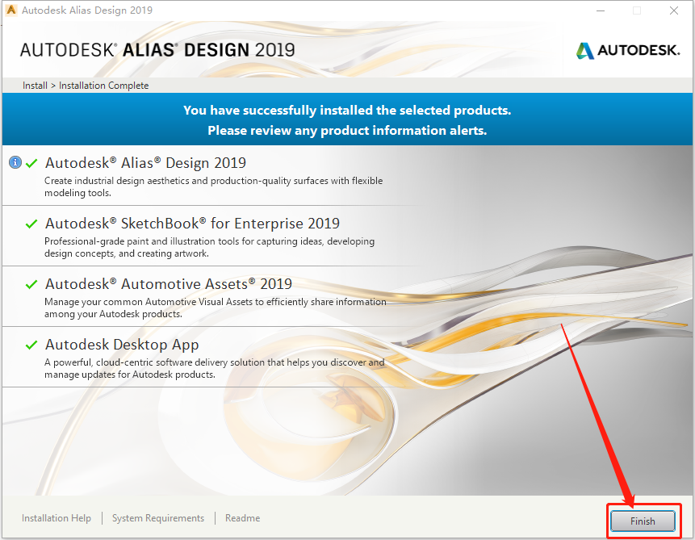The image size is (695, 540).
Task: Click the Autodesk logo in the header
Action: tap(628, 51)
